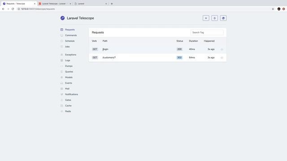Open a new browser tab
The height and width of the screenshot is (161, 287).
point(112,4)
